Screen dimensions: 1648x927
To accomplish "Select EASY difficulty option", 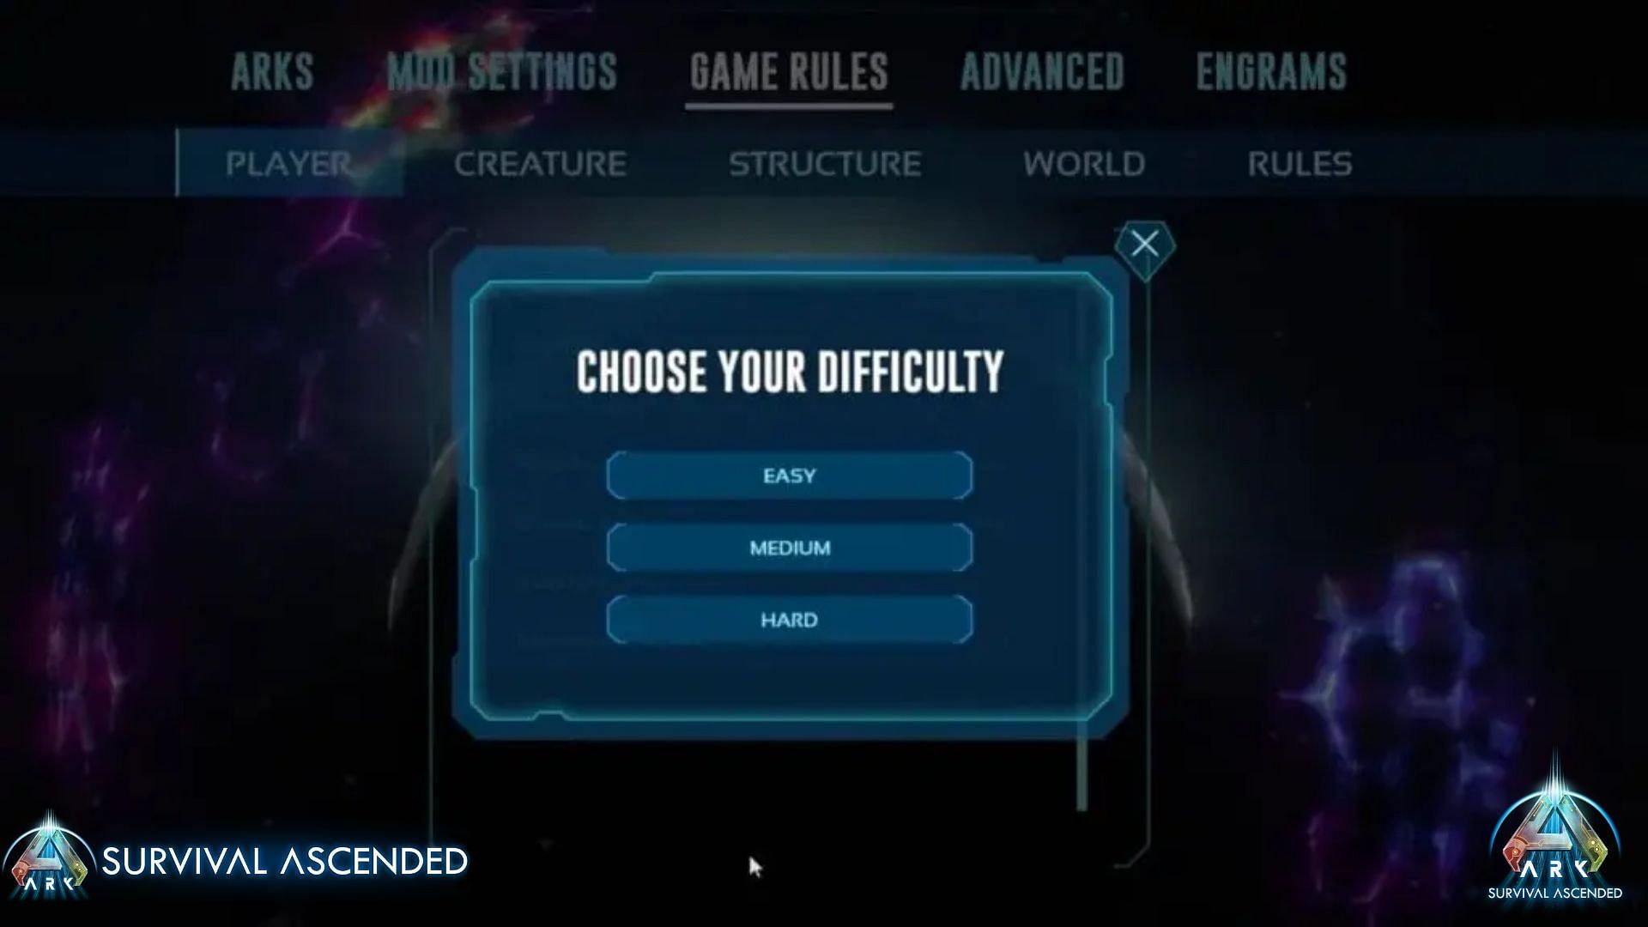I will [789, 476].
